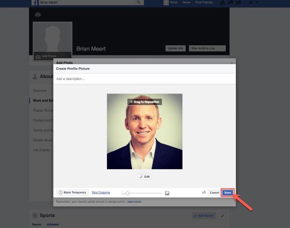Open the friend requests icon
The height and width of the screenshot is (228, 290).
(222, 2)
